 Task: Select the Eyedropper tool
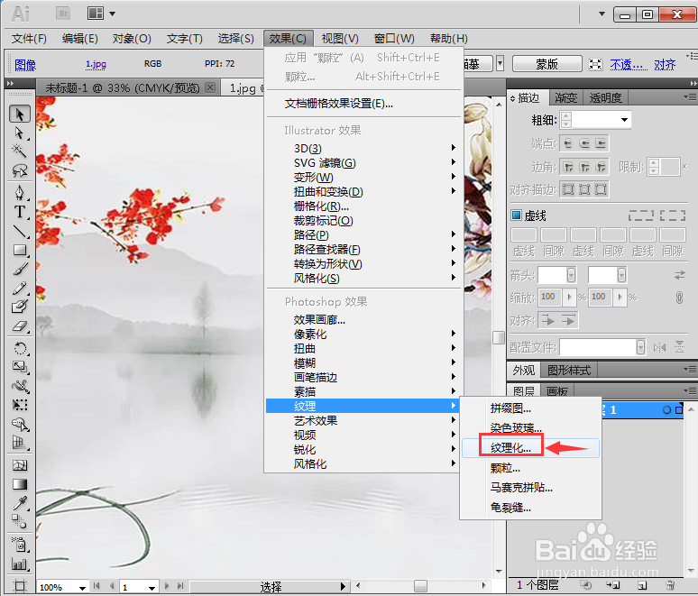point(20,503)
